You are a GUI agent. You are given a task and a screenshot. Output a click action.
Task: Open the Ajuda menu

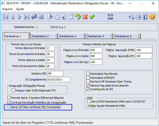point(20,9)
